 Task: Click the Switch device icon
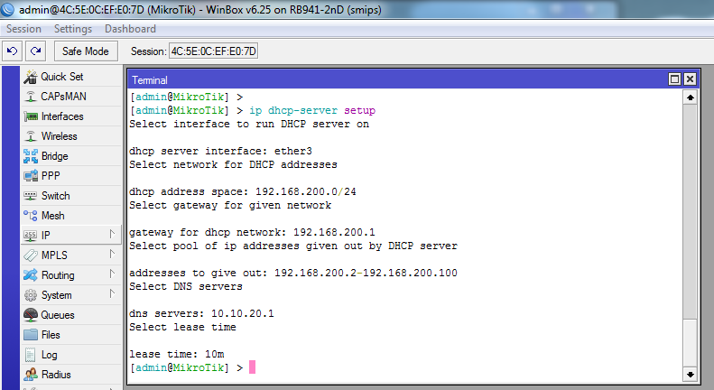point(31,196)
